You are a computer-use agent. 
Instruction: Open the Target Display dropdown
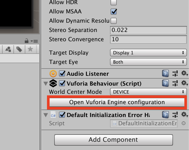[148, 53]
